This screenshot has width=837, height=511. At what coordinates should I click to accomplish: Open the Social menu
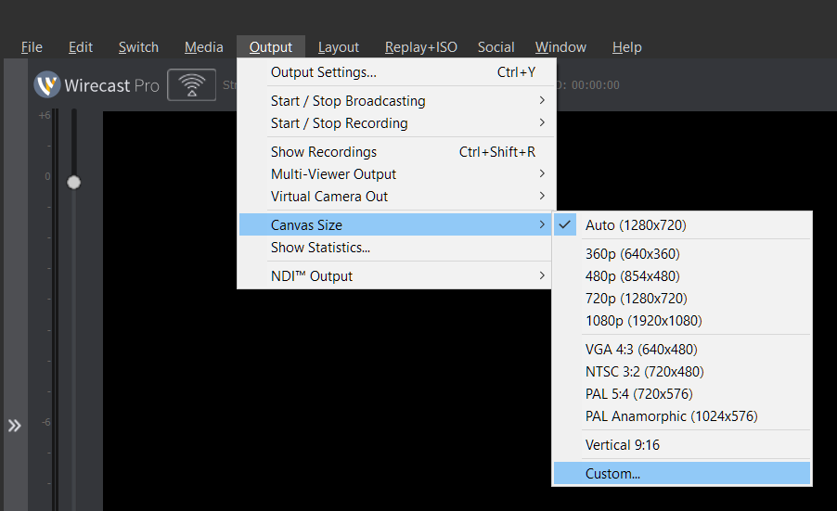pos(496,47)
